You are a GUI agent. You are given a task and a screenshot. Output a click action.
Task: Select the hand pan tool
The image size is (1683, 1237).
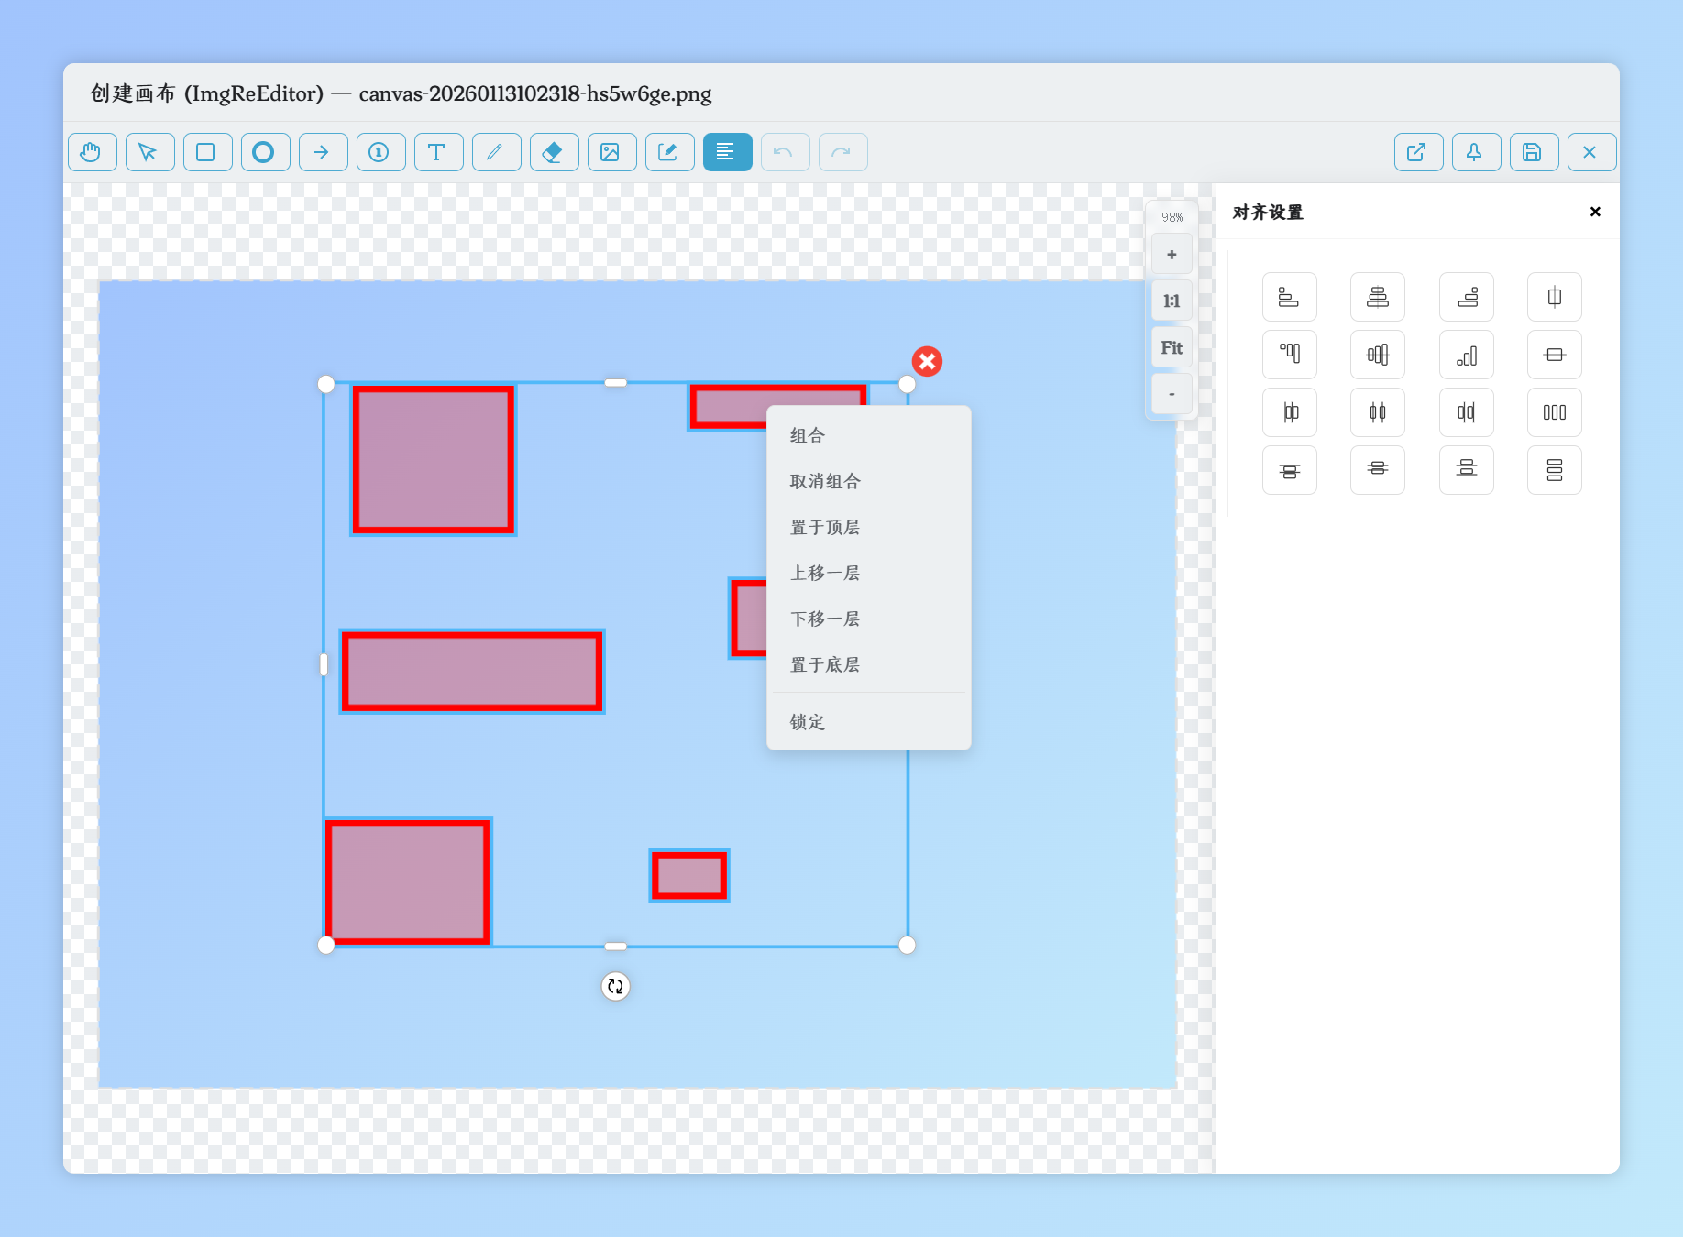pos(93,152)
